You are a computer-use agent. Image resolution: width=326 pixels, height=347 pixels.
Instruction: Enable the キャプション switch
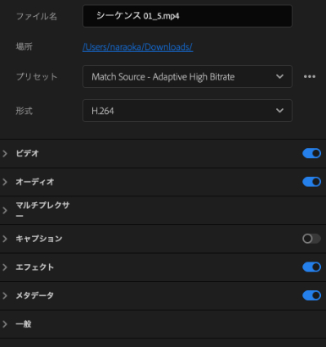tap(312, 239)
